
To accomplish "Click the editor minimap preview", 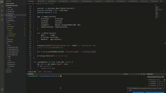I will click(x=160, y=11).
